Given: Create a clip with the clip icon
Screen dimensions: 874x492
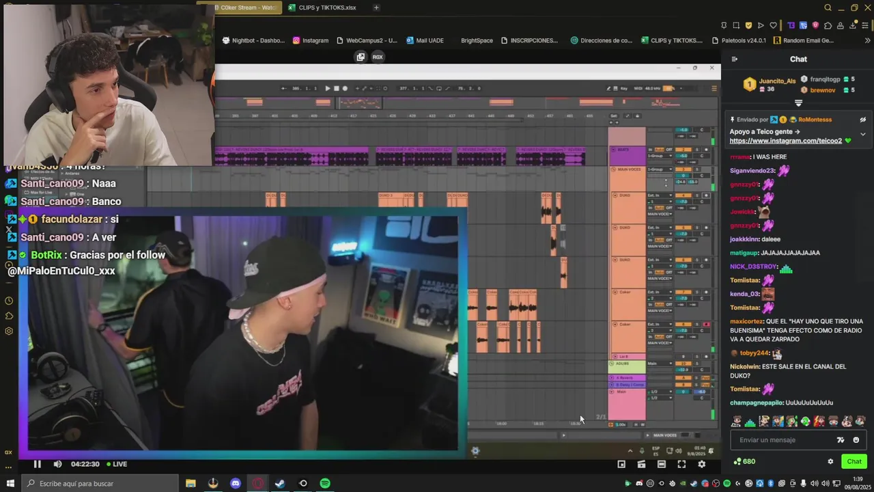Looking at the screenshot, I should (641, 464).
